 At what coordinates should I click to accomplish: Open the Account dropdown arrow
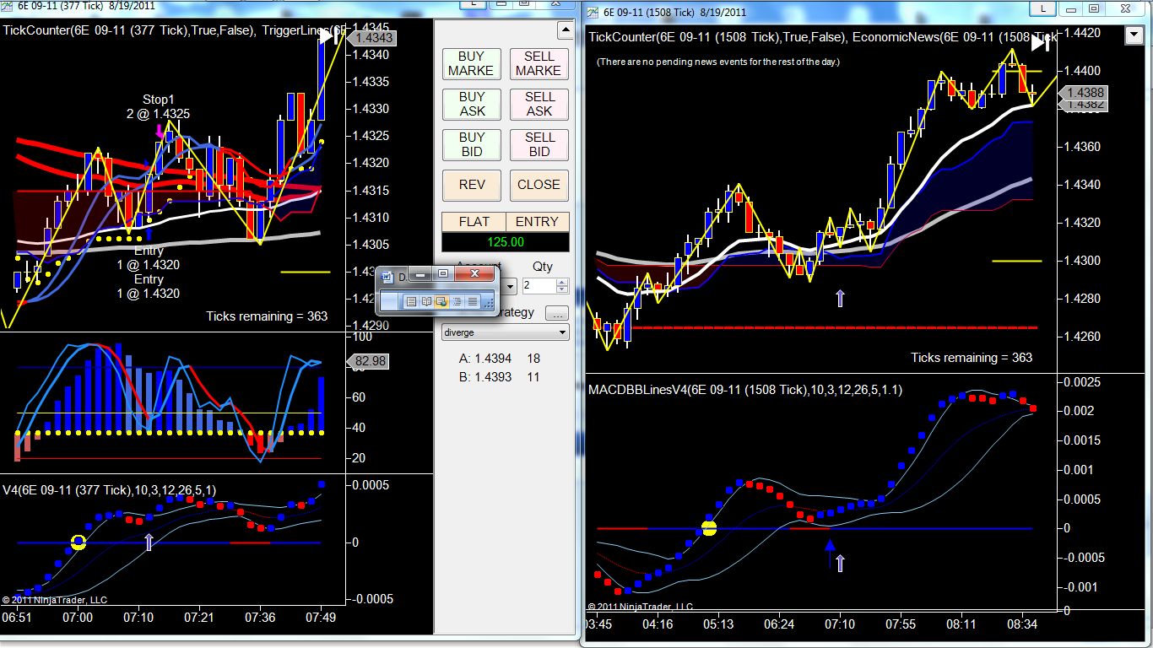(510, 287)
